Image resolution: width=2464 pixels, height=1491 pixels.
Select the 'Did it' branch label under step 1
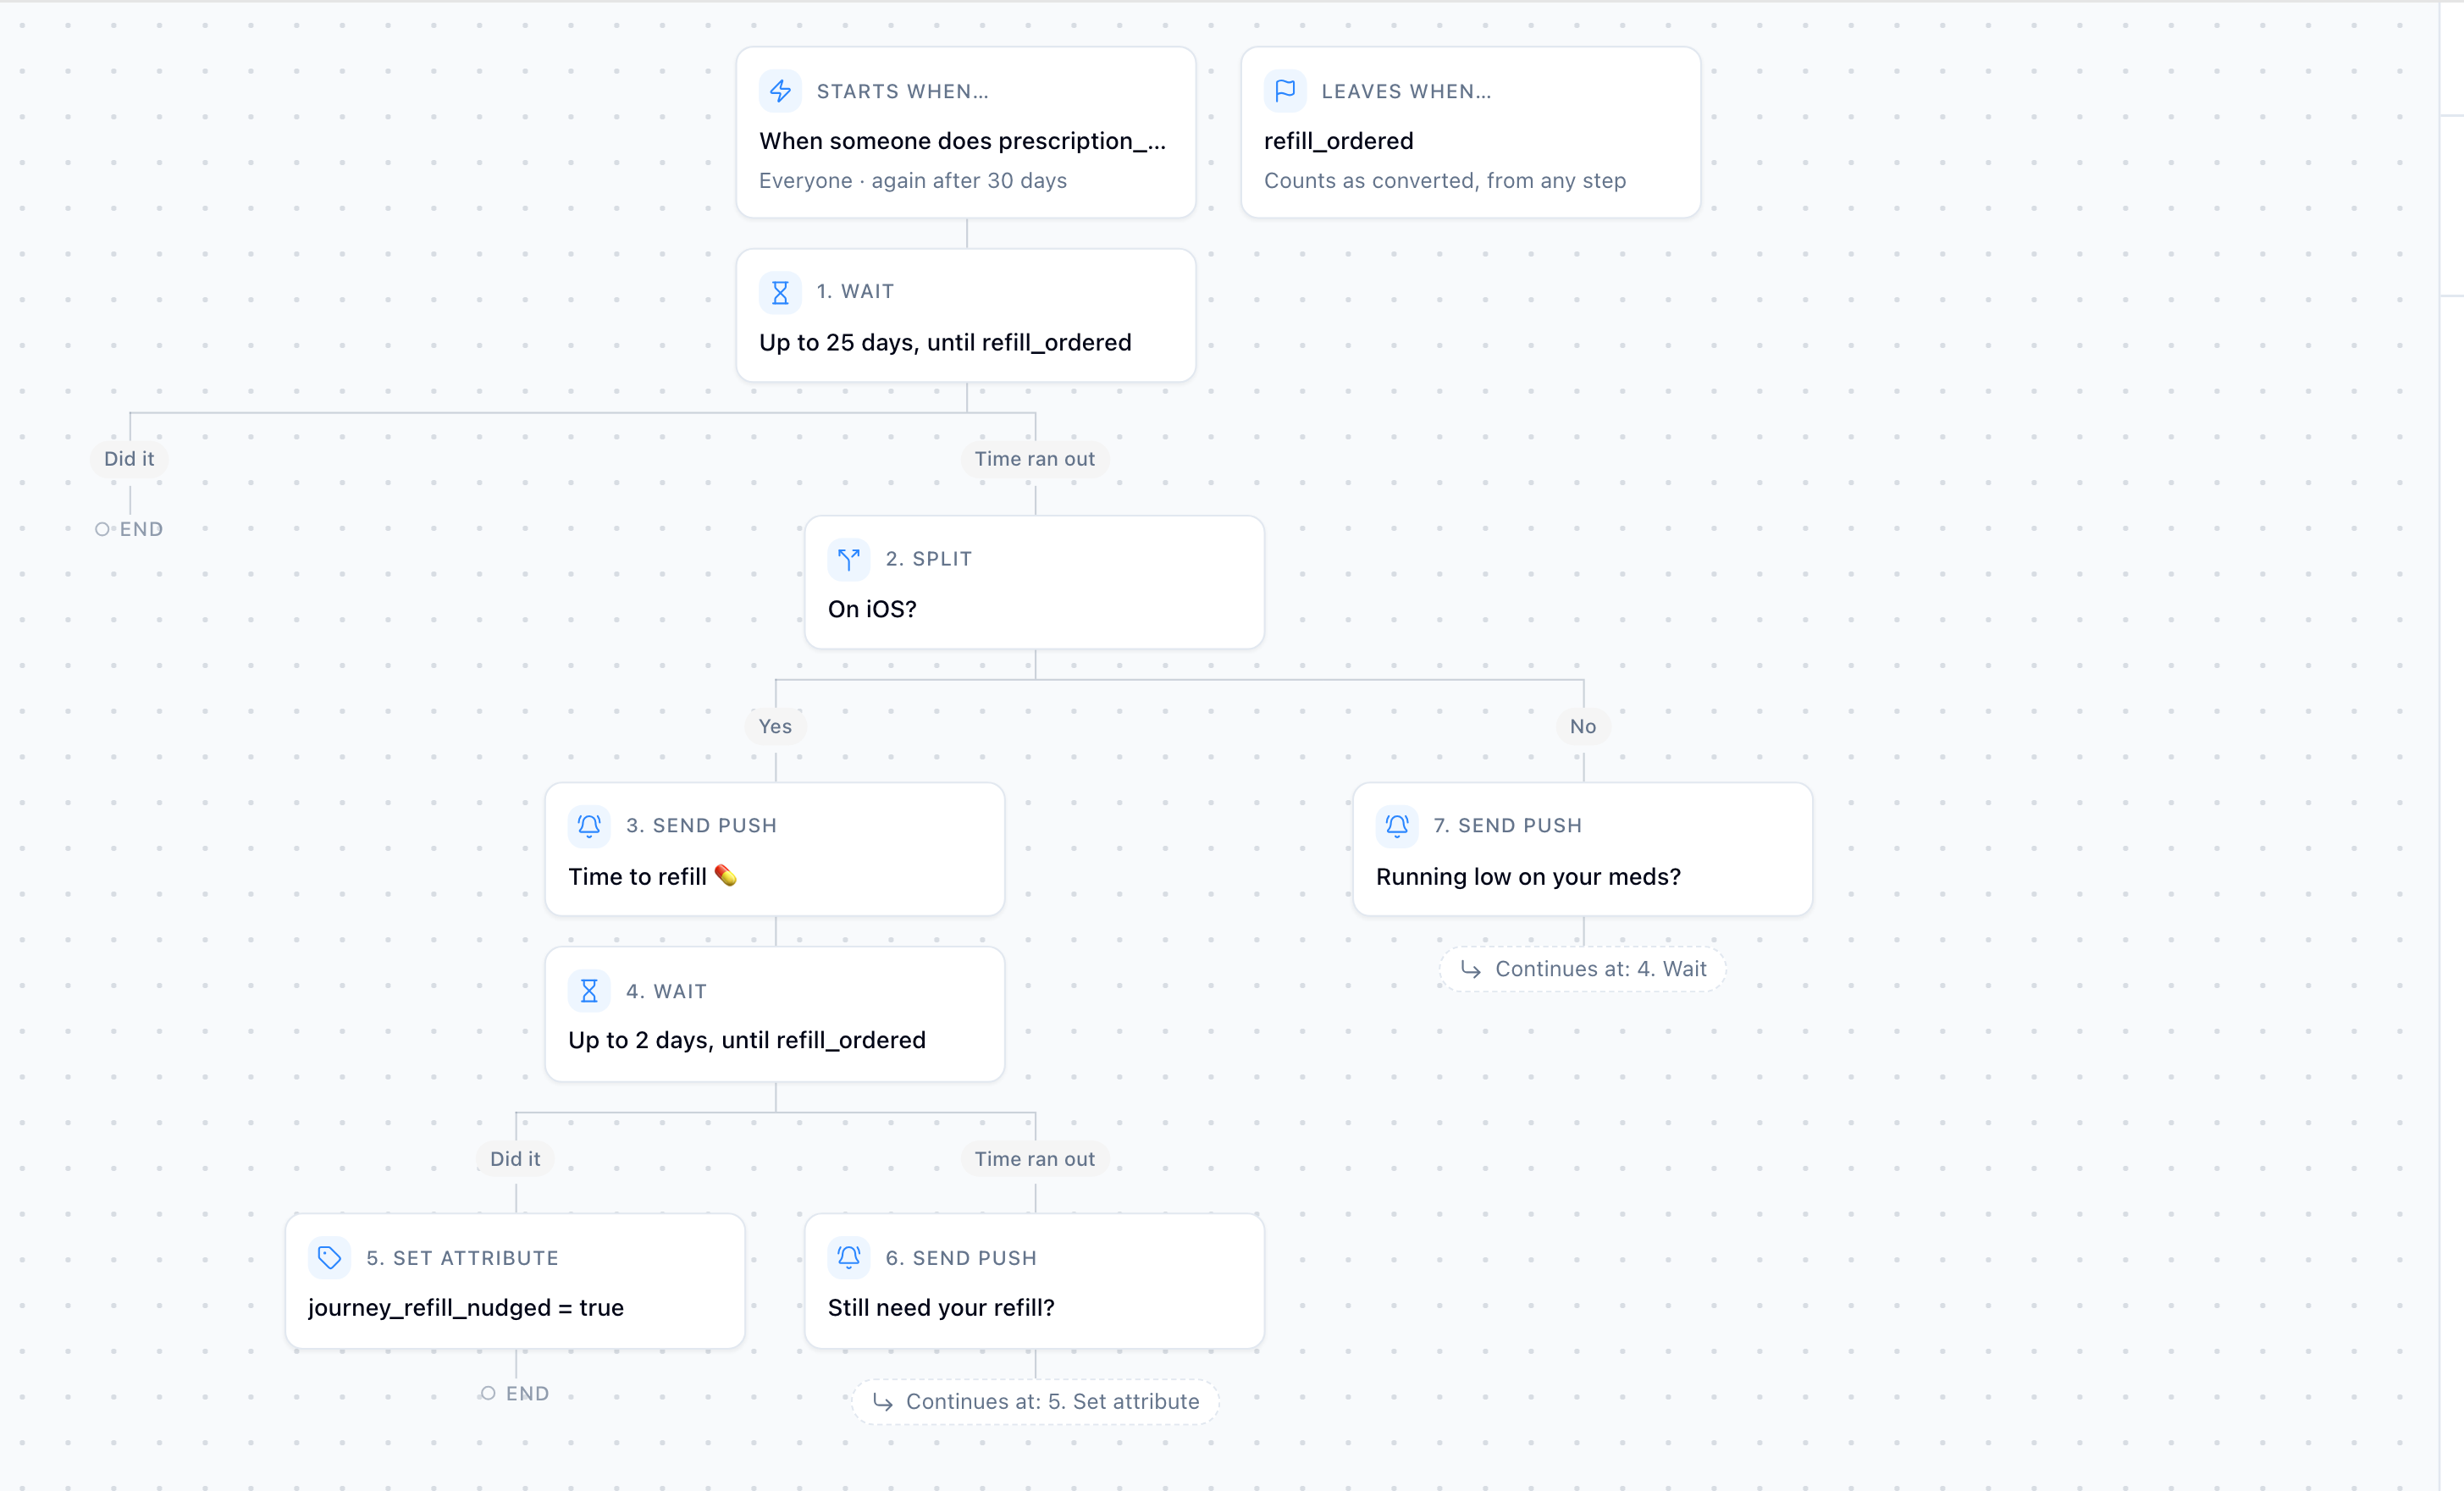[x=129, y=459]
